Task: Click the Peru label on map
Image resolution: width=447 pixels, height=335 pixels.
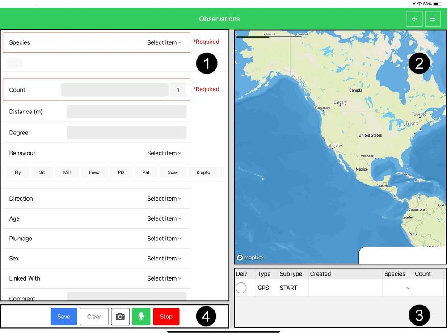Action: [x=413, y=234]
